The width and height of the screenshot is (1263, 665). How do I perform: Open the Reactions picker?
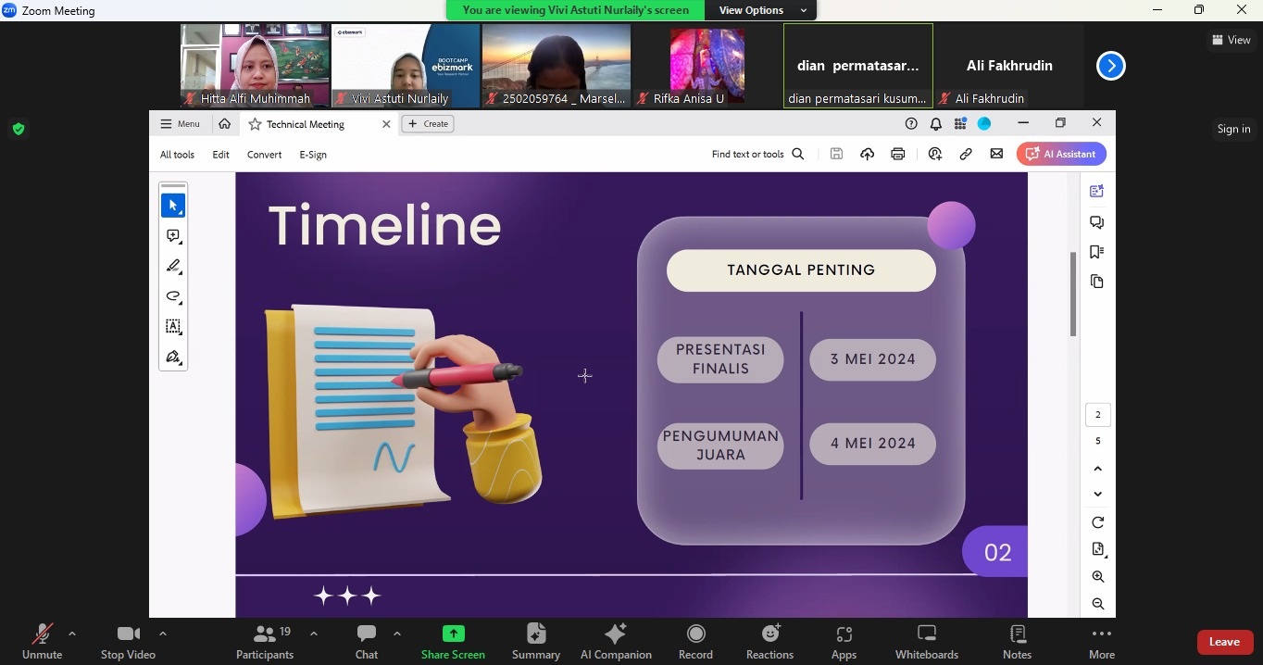(x=769, y=641)
